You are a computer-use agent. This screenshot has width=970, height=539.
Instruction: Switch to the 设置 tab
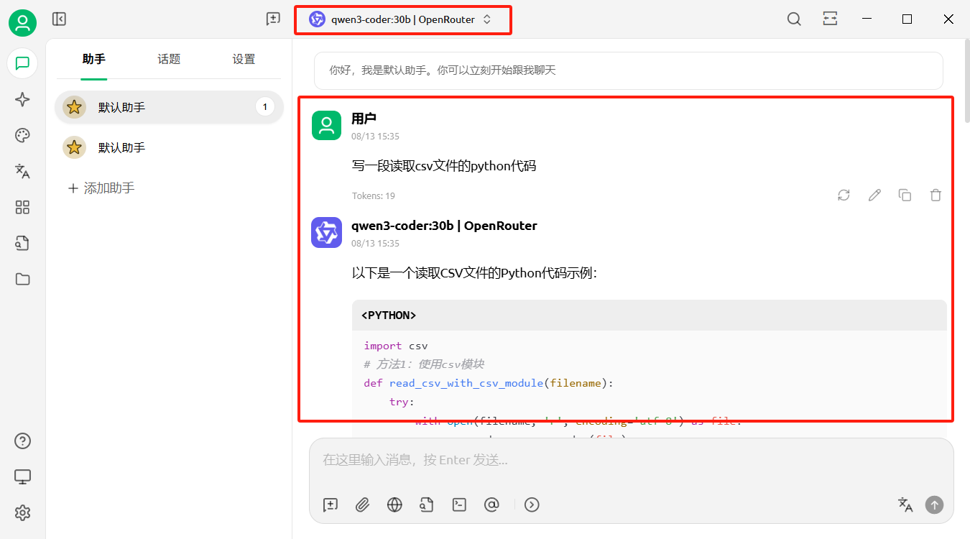pyautogui.click(x=244, y=60)
